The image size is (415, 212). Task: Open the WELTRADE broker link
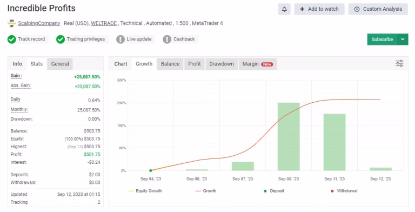(104, 23)
